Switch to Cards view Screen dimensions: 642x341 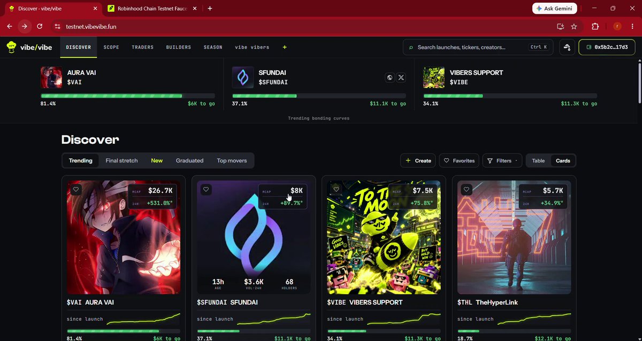tap(563, 160)
